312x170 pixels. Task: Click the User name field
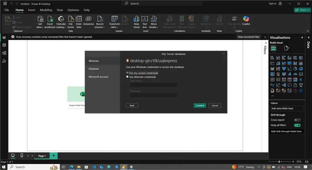coord(153,85)
